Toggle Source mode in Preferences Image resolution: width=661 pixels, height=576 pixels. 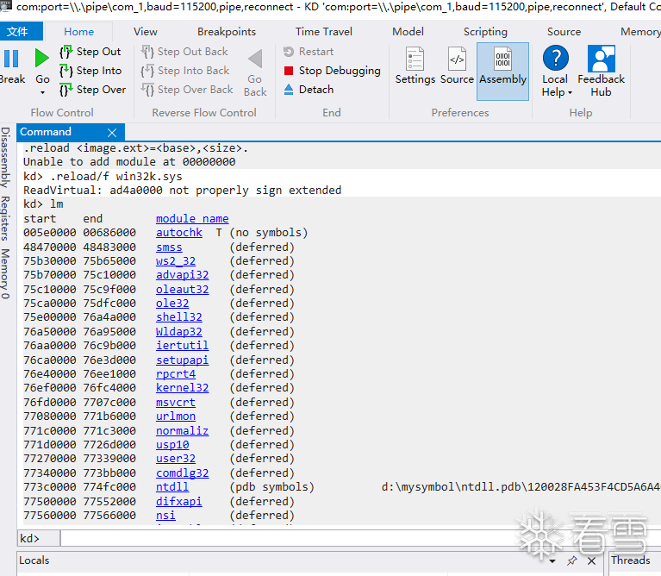tap(457, 66)
